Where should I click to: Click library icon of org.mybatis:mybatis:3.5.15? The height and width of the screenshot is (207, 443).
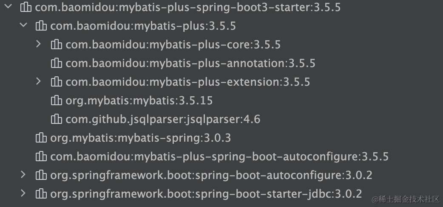point(57,100)
